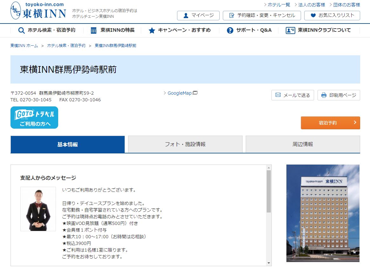Click the envelope icon in メールで送る
370x270 pixels.
(278, 95)
